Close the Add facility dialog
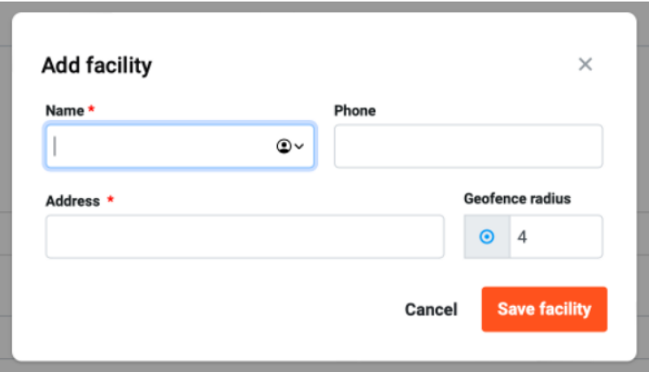Screen dimensions: 649x372 coord(586,64)
